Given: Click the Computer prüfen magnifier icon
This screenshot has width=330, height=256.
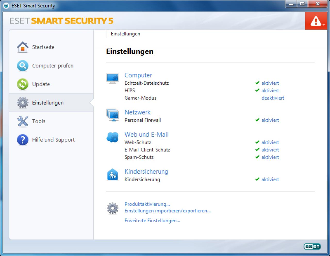Looking at the screenshot, I should pos(23,66).
